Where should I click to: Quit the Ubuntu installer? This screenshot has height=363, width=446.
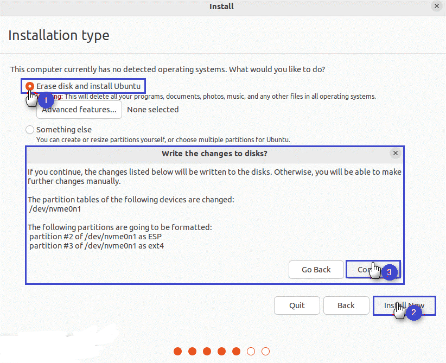[x=297, y=305]
